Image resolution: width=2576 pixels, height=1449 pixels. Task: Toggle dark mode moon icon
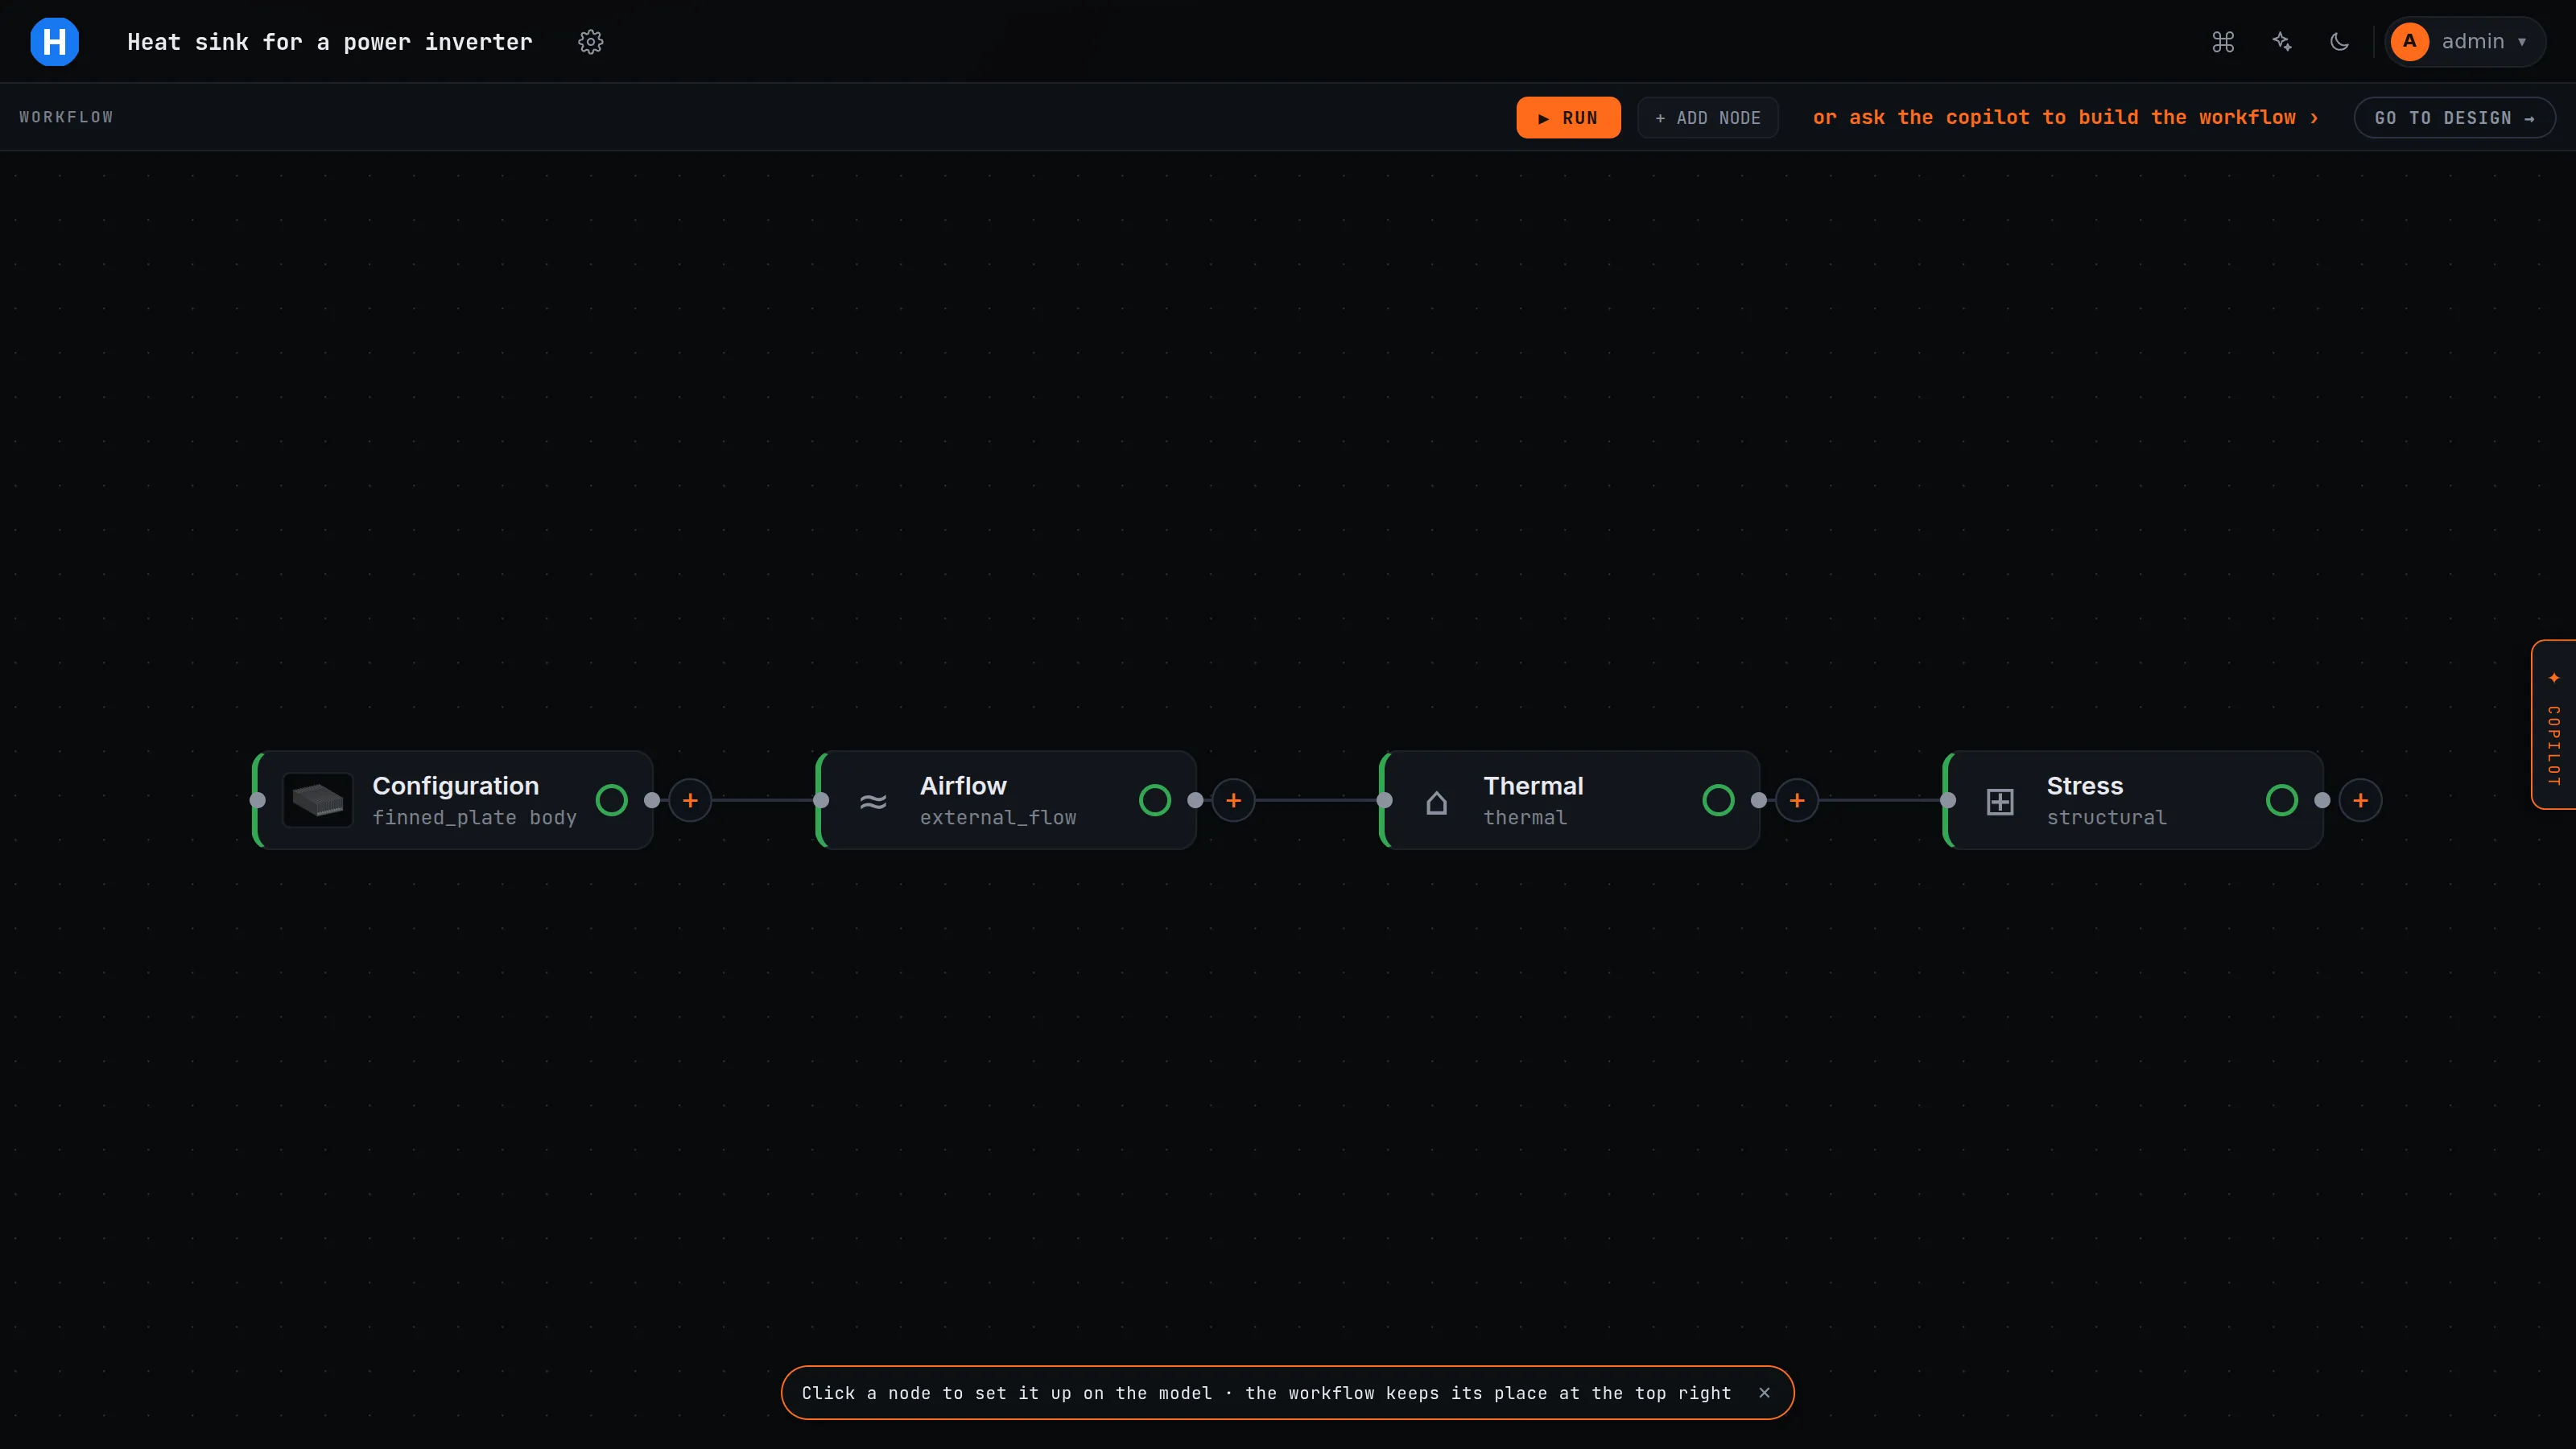[2339, 42]
